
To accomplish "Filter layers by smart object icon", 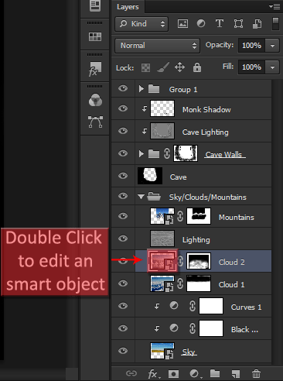I will tap(257, 24).
